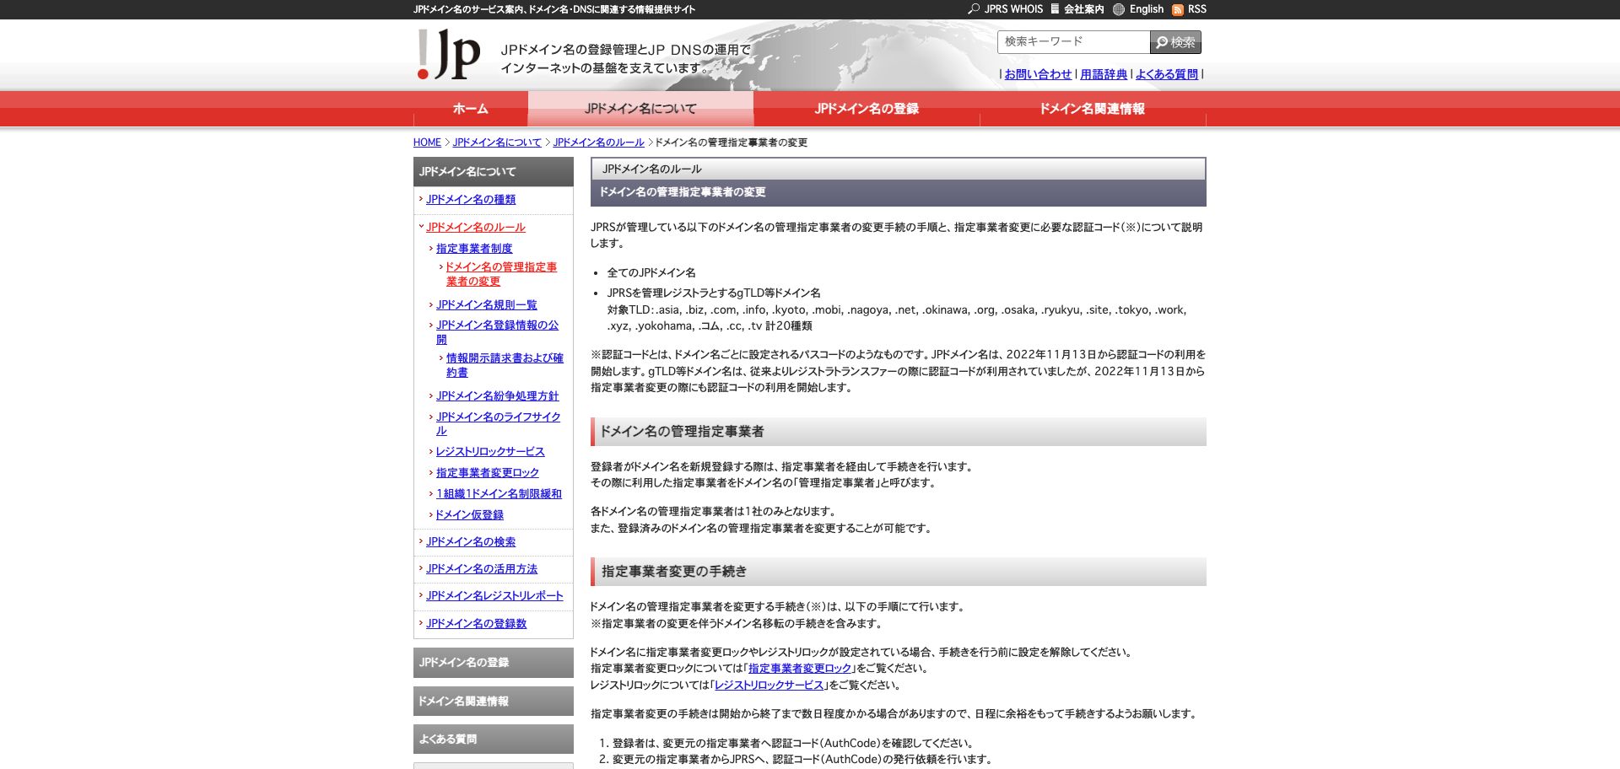Click the 会社案内 document icon
The height and width of the screenshot is (769, 1620).
(x=1055, y=9)
